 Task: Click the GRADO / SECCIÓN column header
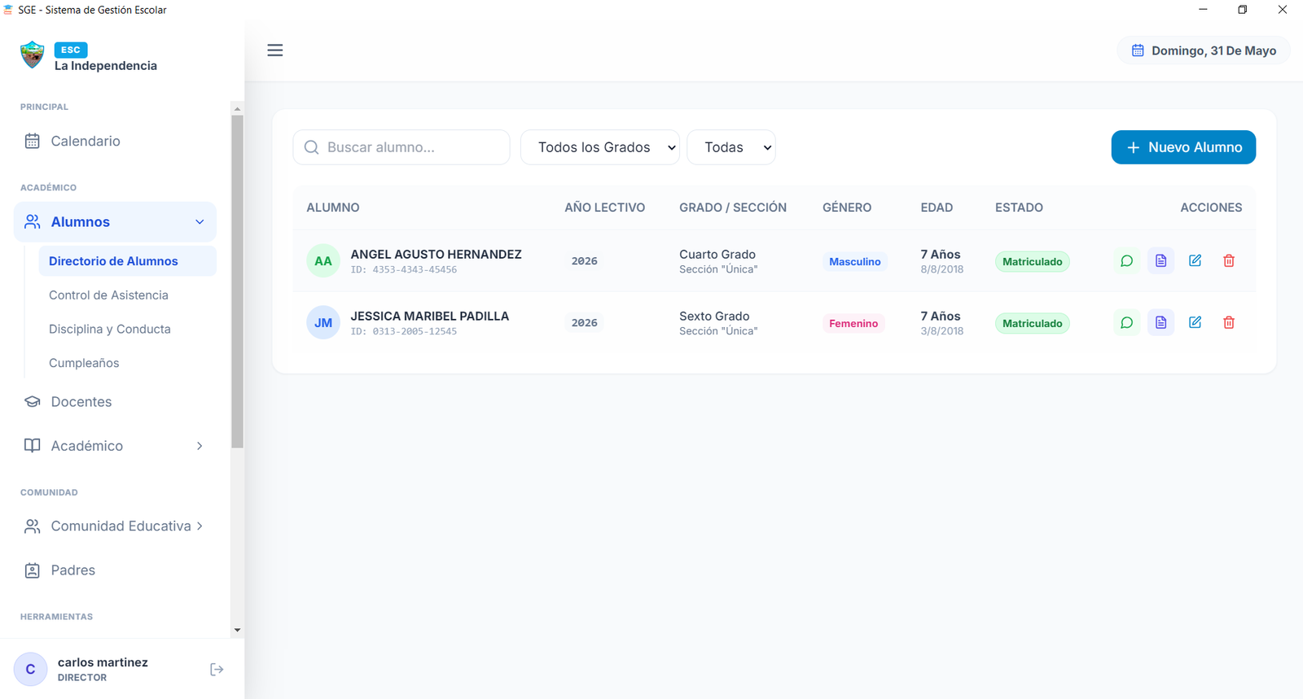coord(733,208)
